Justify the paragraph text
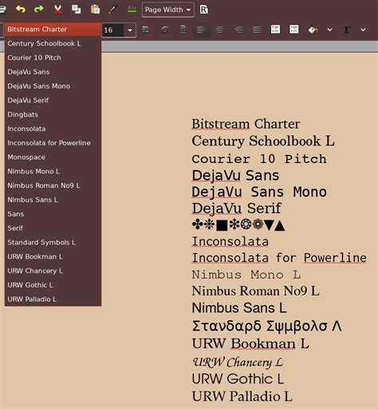The width and height of the screenshot is (378, 409). coord(257,30)
